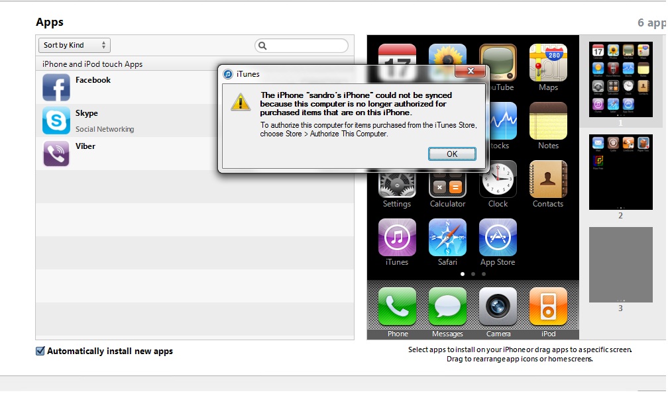668x417 pixels.
Task: Click the third page indicator dot
Action: click(484, 274)
